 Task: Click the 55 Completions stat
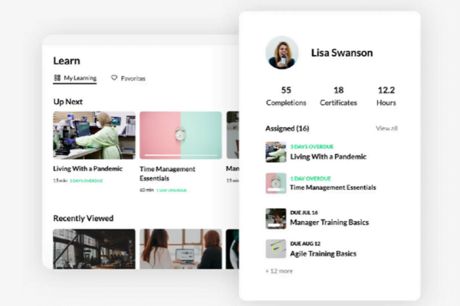pos(286,96)
